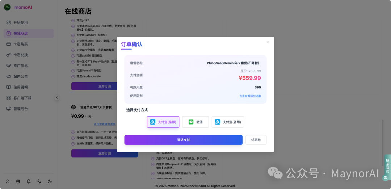Select 在线商店 sidebar item
Viewport: 391px width, 189px height.
point(29,33)
